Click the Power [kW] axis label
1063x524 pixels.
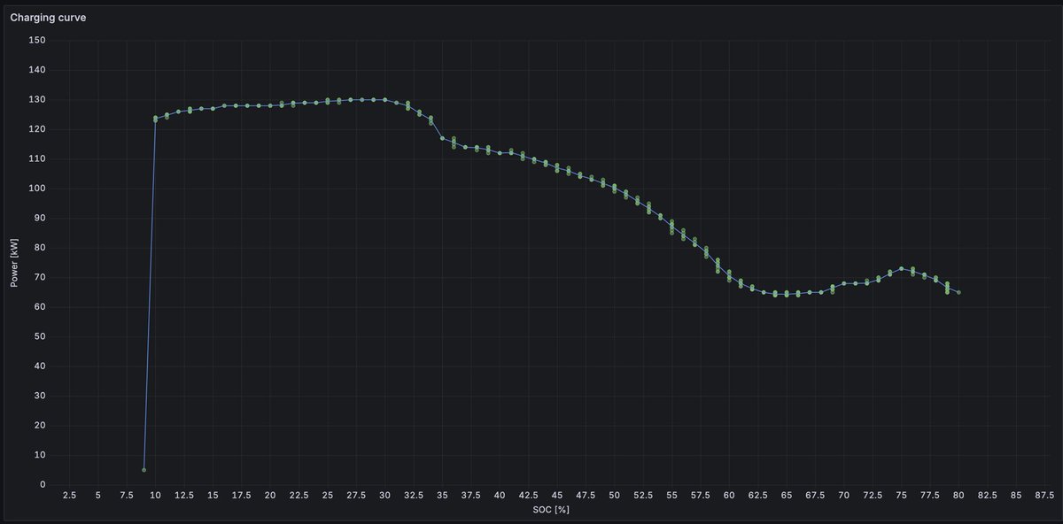tap(14, 262)
